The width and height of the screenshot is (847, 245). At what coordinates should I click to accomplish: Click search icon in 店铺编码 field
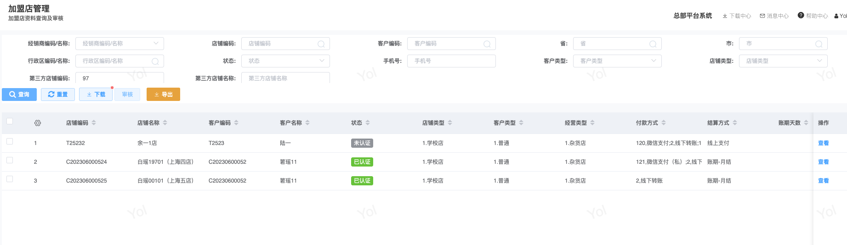tap(321, 44)
